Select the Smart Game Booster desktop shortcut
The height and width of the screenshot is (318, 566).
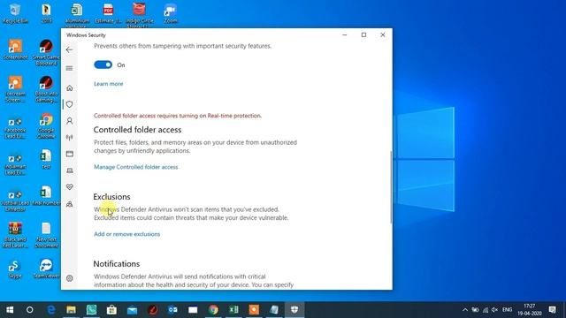click(x=46, y=52)
